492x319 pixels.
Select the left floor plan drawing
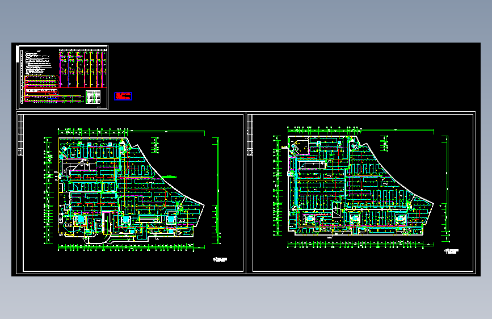tap(132, 190)
